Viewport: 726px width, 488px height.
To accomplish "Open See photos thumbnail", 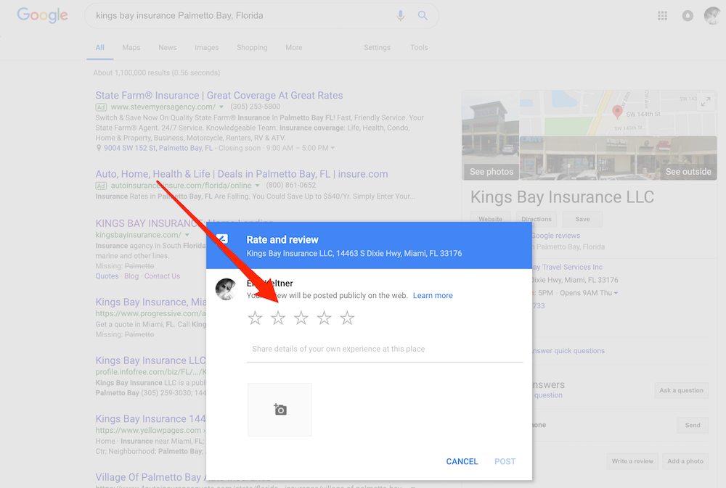I will pyautogui.click(x=491, y=135).
